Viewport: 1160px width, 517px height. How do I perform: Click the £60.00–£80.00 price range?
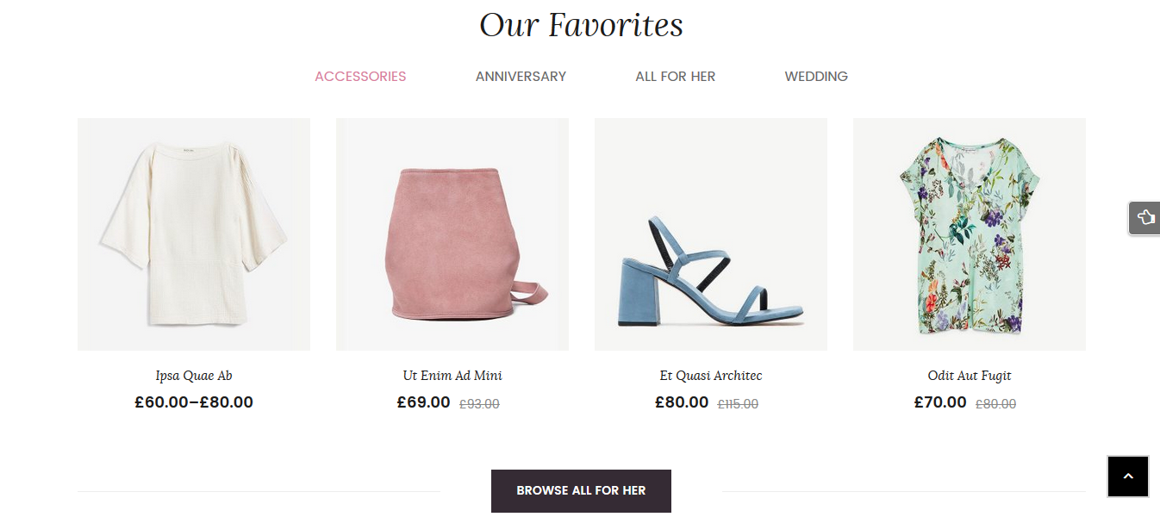coord(194,402)
